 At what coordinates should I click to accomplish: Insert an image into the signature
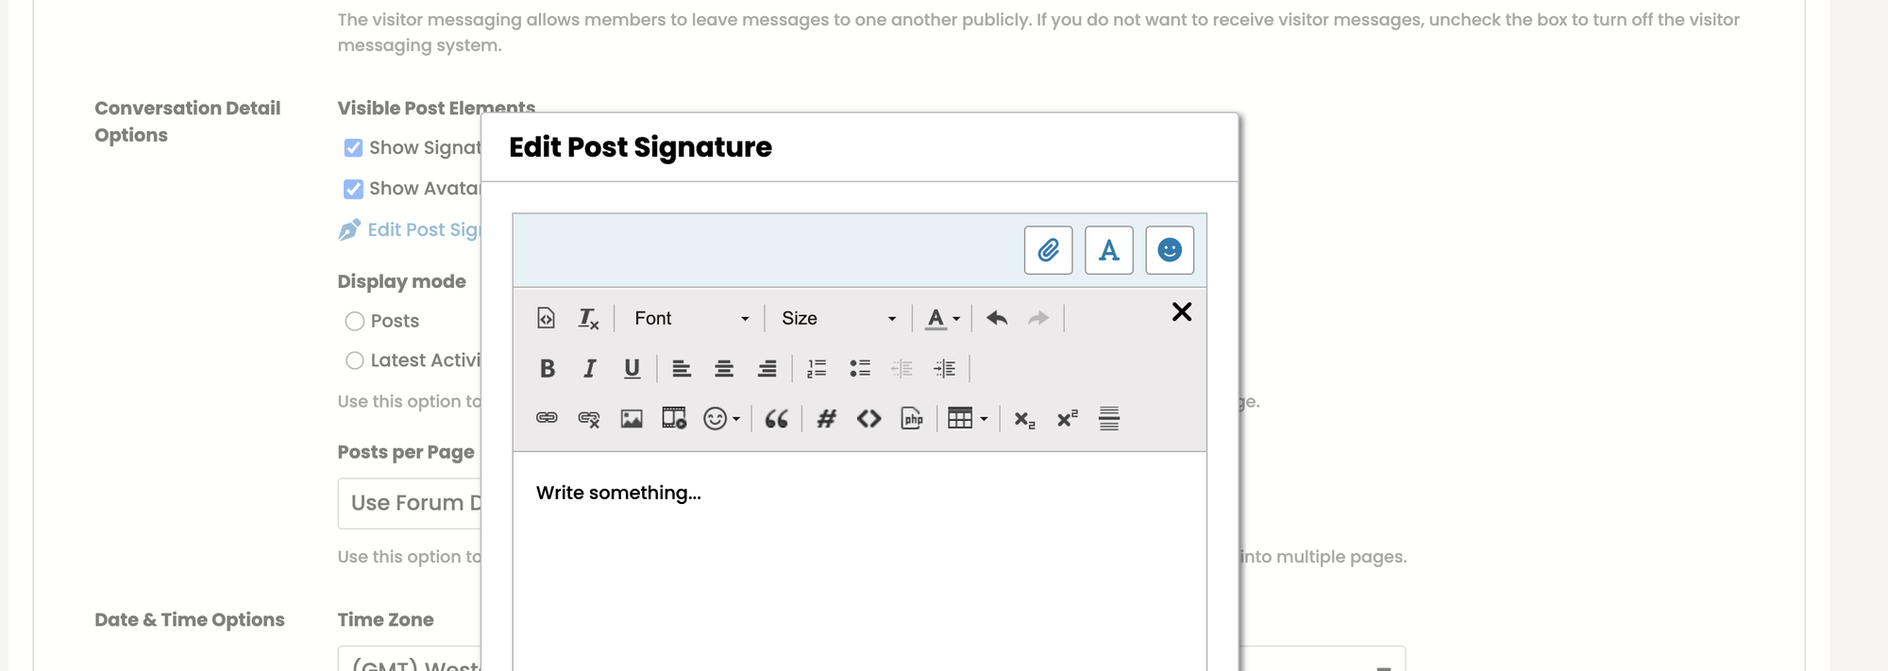(x=631, y=419)
